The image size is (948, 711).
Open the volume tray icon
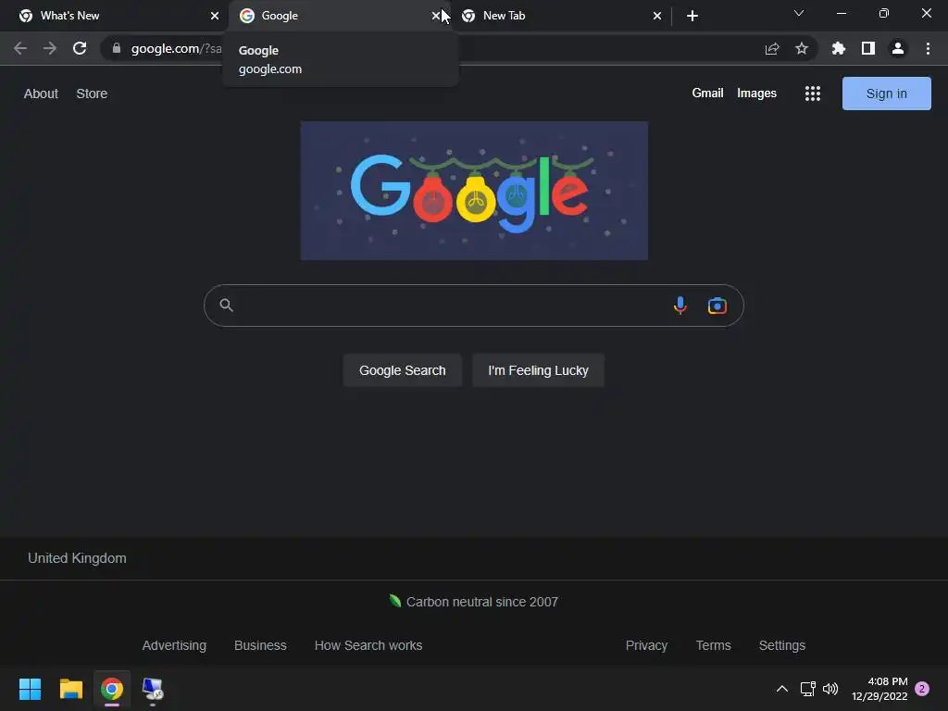[830, 689]
